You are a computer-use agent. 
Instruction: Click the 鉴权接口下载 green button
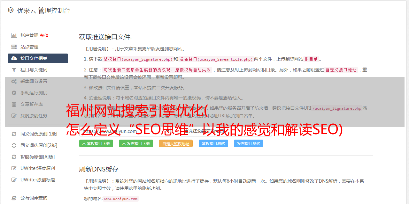96,143
